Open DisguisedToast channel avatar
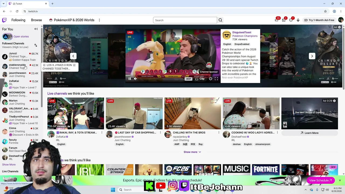Viewport: 345px width, 194px height. tap(226, 35)
